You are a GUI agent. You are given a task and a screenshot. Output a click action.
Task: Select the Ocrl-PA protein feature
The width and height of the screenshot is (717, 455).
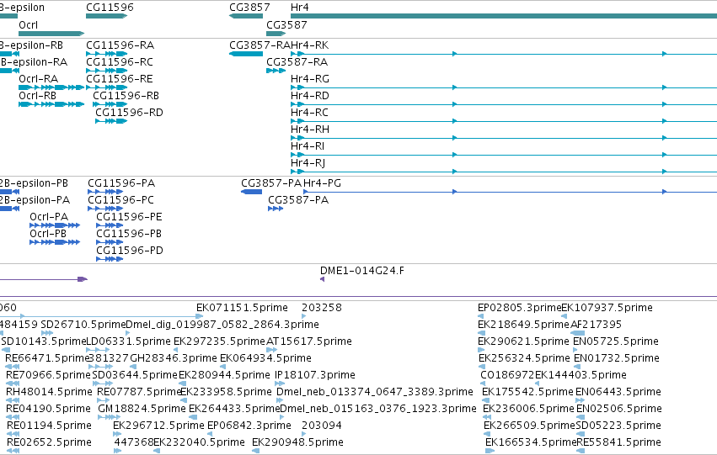click(55, 225)
